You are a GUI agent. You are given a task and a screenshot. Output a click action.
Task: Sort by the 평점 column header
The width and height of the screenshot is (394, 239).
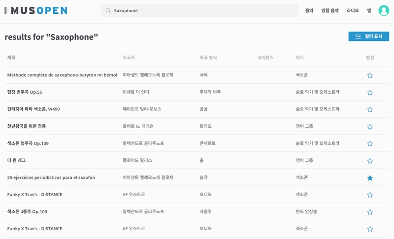pyautogui.click(x=370, y=58)
